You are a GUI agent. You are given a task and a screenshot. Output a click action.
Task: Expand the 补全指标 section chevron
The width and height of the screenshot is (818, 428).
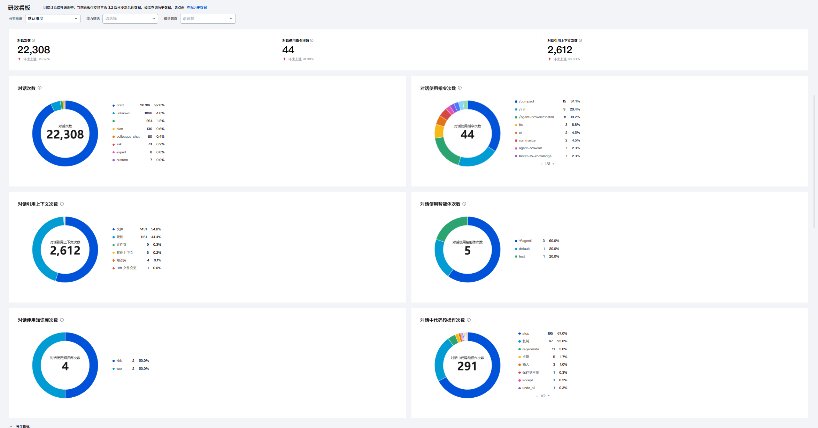pos(11,426)
